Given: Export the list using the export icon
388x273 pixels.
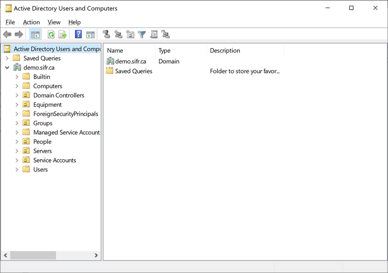Looking at the screenshot, I should pos(62,34).
